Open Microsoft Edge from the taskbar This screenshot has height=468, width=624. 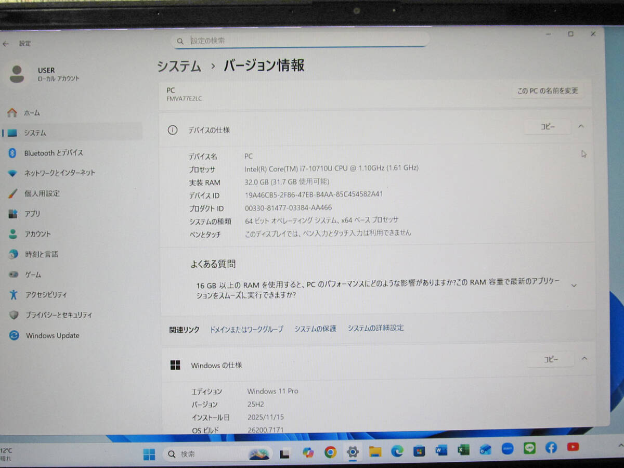coord(397,451)
